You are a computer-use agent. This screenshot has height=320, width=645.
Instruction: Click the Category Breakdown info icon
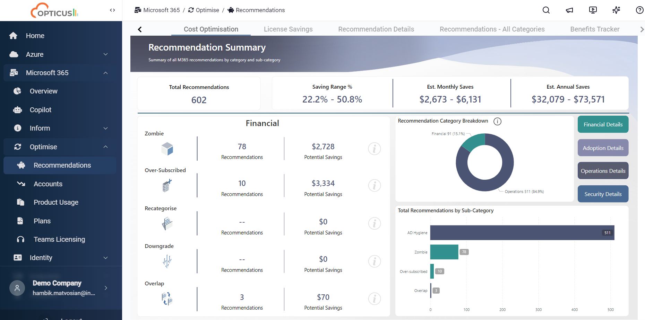(x=497, y=121)
